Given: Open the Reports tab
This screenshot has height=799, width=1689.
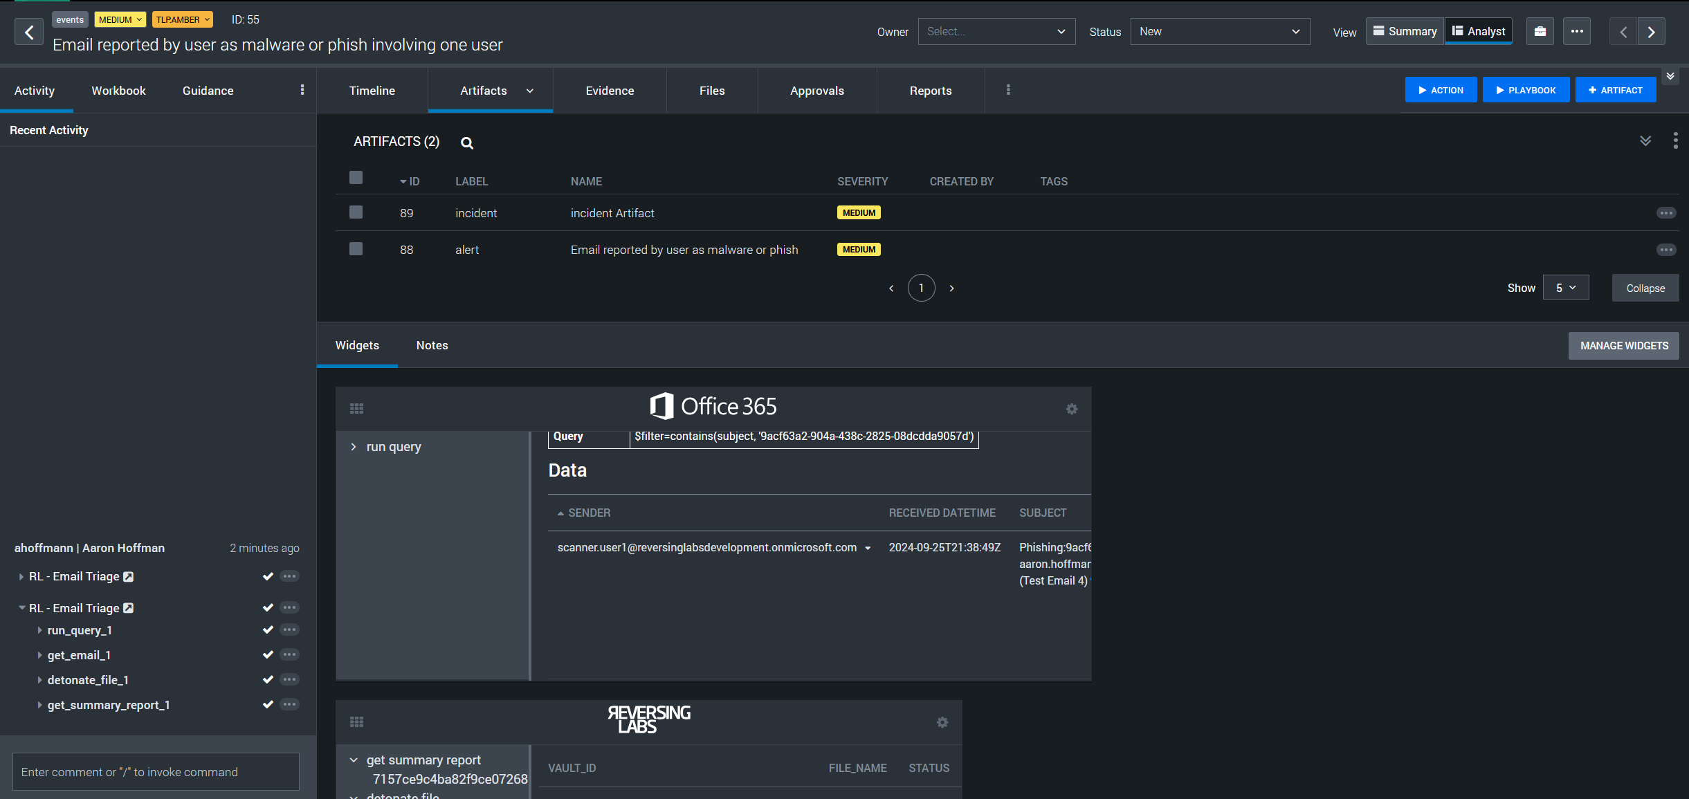Looking at the screenshot, I should (x=931, y=91).
